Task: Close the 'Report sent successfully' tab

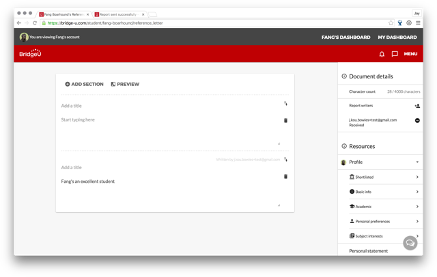Action: point(143,14)
